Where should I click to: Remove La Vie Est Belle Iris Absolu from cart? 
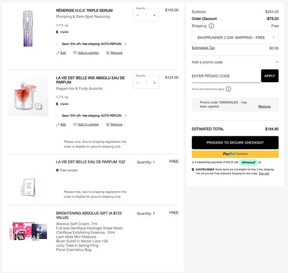pyautogui.click(x=114, y=125)
